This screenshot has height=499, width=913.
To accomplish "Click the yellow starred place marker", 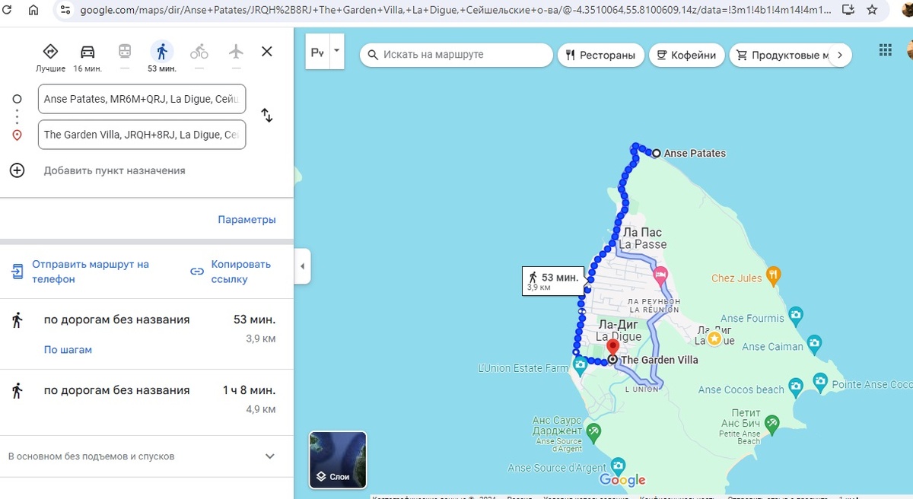I will pos(714,338).
